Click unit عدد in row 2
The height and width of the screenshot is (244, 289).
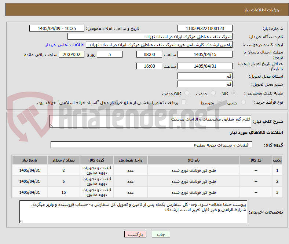131,181
